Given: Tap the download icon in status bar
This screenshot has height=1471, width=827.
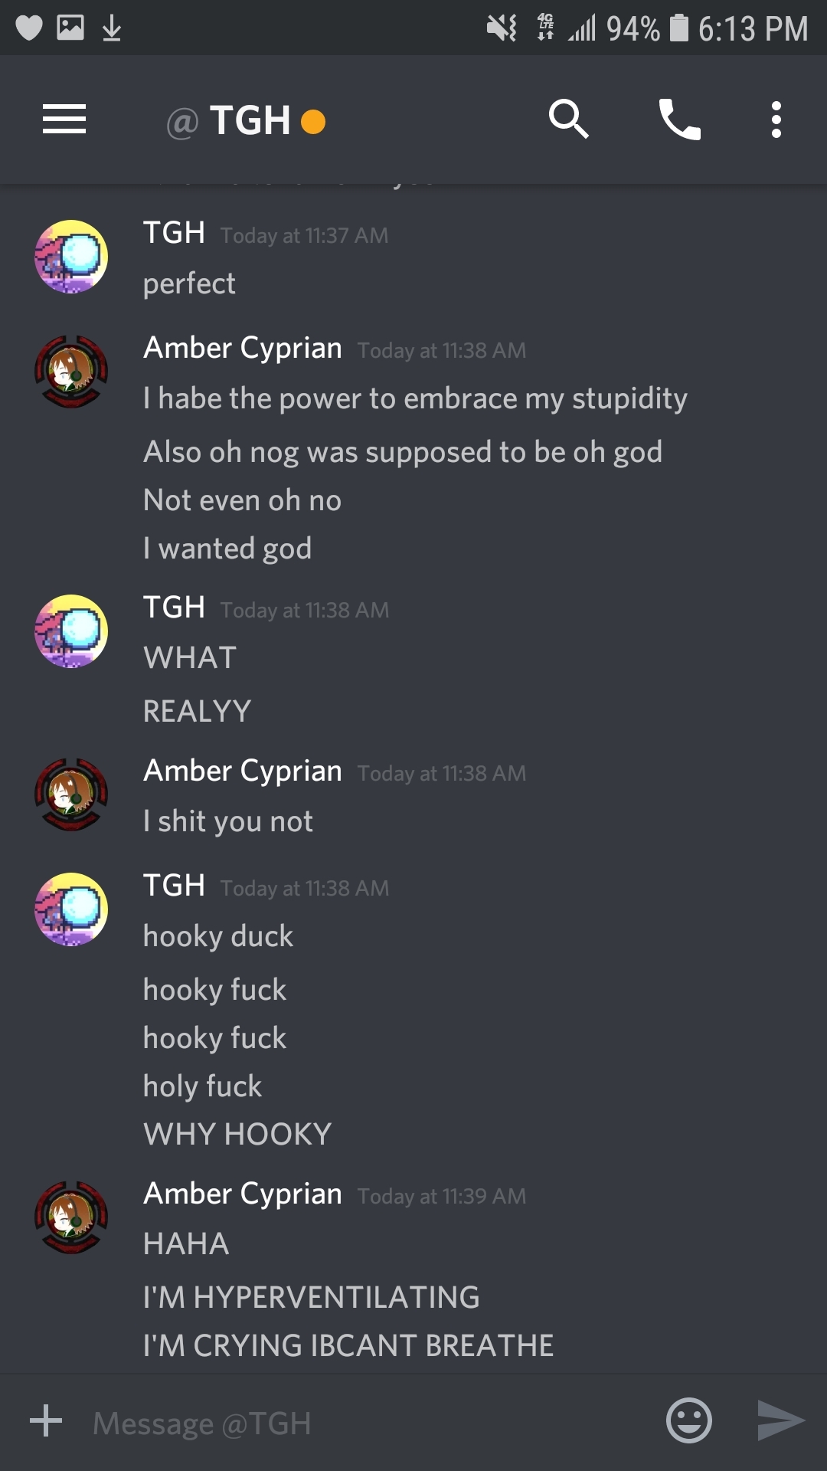Looking at the screenshot, I should [112, 28].
